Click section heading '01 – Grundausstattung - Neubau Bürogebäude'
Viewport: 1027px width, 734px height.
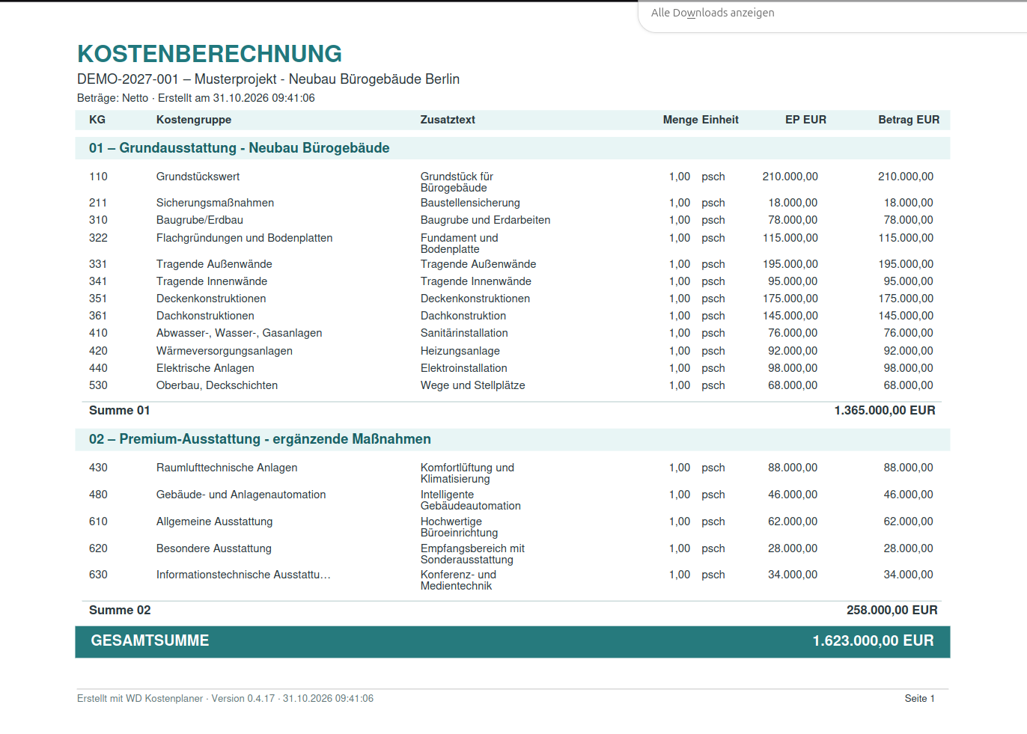click(x=240, y=148)
